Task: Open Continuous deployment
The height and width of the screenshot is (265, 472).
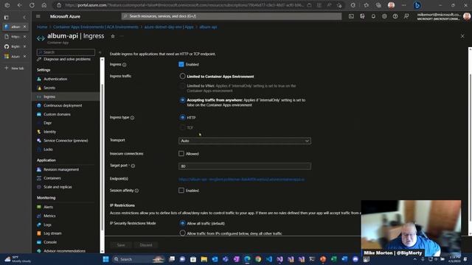Action: [x=63, y=105]
